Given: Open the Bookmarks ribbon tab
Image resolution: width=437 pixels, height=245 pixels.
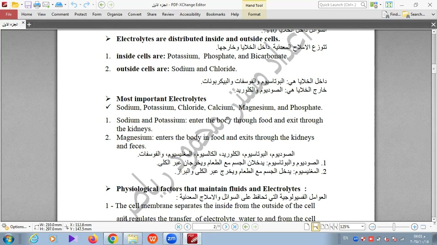Looking at the screenshot, I should coord(216,14).
